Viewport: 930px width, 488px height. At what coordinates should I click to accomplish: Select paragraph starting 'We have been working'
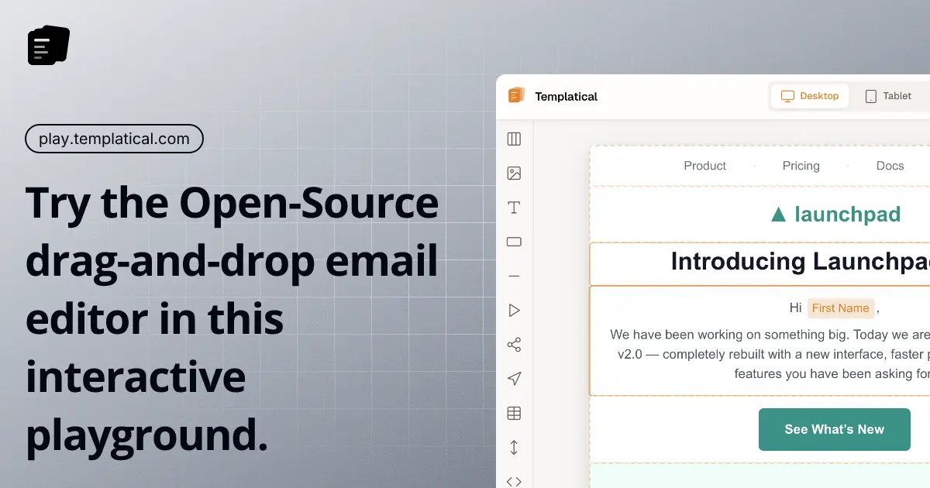770,355
